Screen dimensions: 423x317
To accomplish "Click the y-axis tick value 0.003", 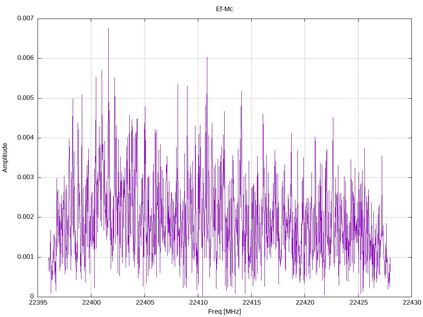I will click(x=26, y=177).
